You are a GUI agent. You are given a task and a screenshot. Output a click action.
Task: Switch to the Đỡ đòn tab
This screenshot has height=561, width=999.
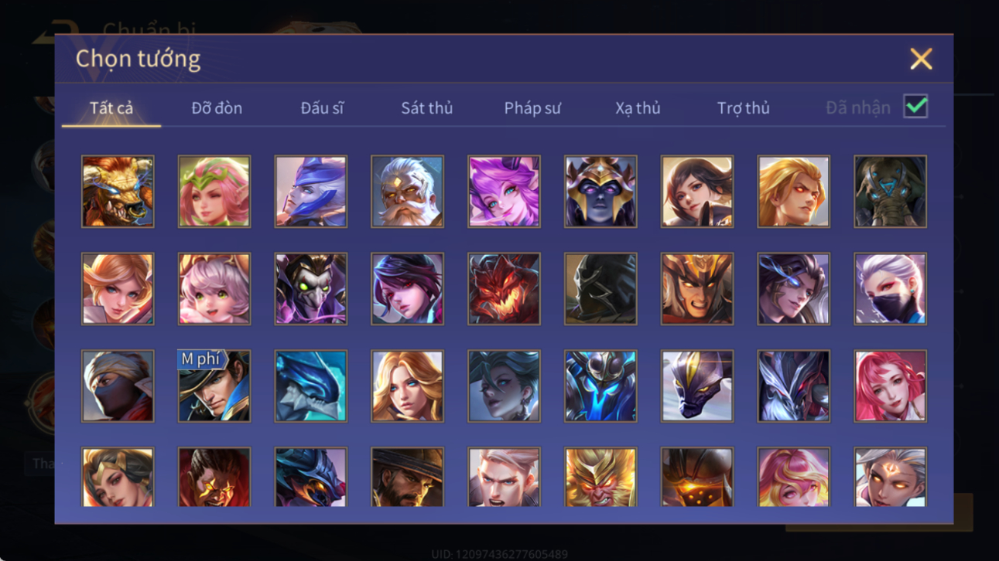click(x=217, y=108)
